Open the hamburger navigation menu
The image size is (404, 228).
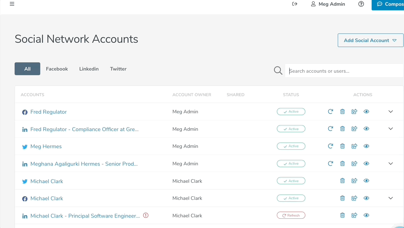click(12, 4)
